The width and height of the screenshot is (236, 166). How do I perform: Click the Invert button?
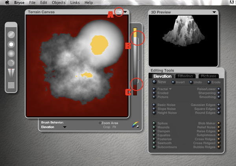[173, 82]
